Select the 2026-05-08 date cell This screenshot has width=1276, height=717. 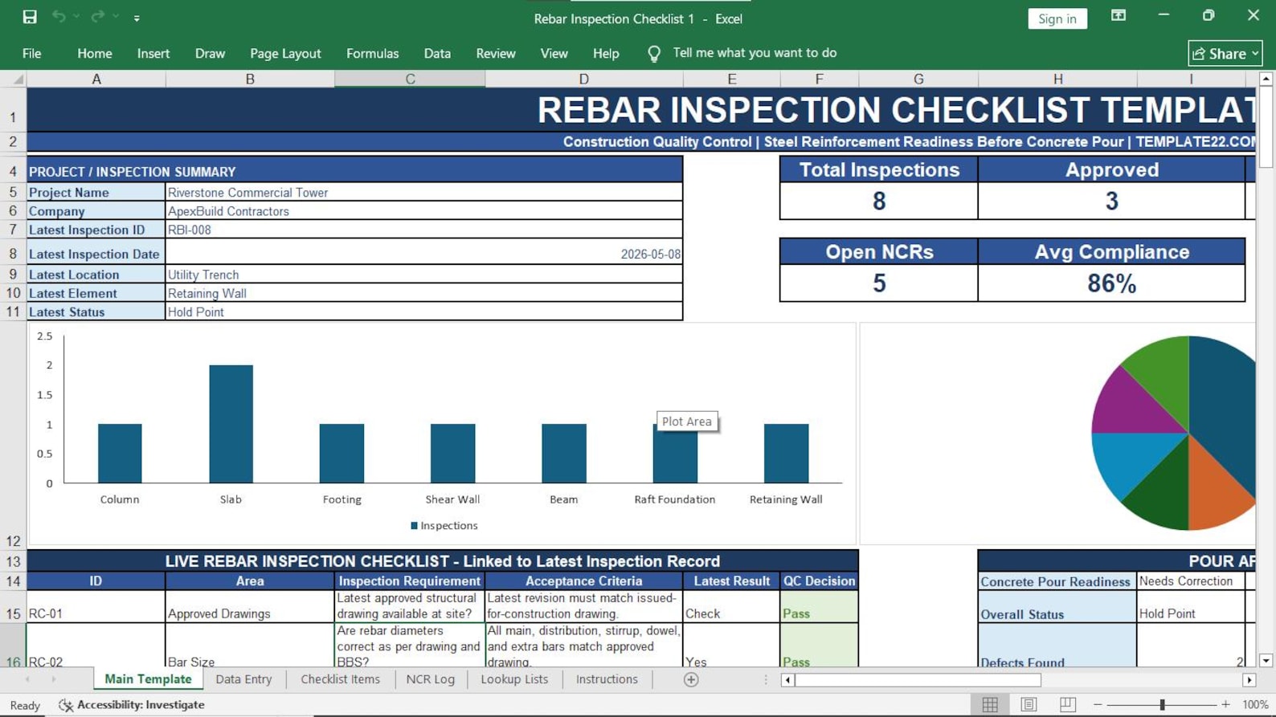tap(423, 252)
